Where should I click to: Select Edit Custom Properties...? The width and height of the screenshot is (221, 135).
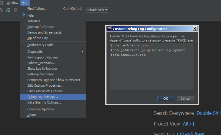pos(53,85)
